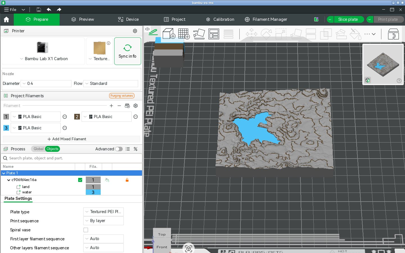Image resolution: width=405 pixels, height=253 pixels.
Task: Edit filament 2 PLA Basic preset
Action: (136, 117)
